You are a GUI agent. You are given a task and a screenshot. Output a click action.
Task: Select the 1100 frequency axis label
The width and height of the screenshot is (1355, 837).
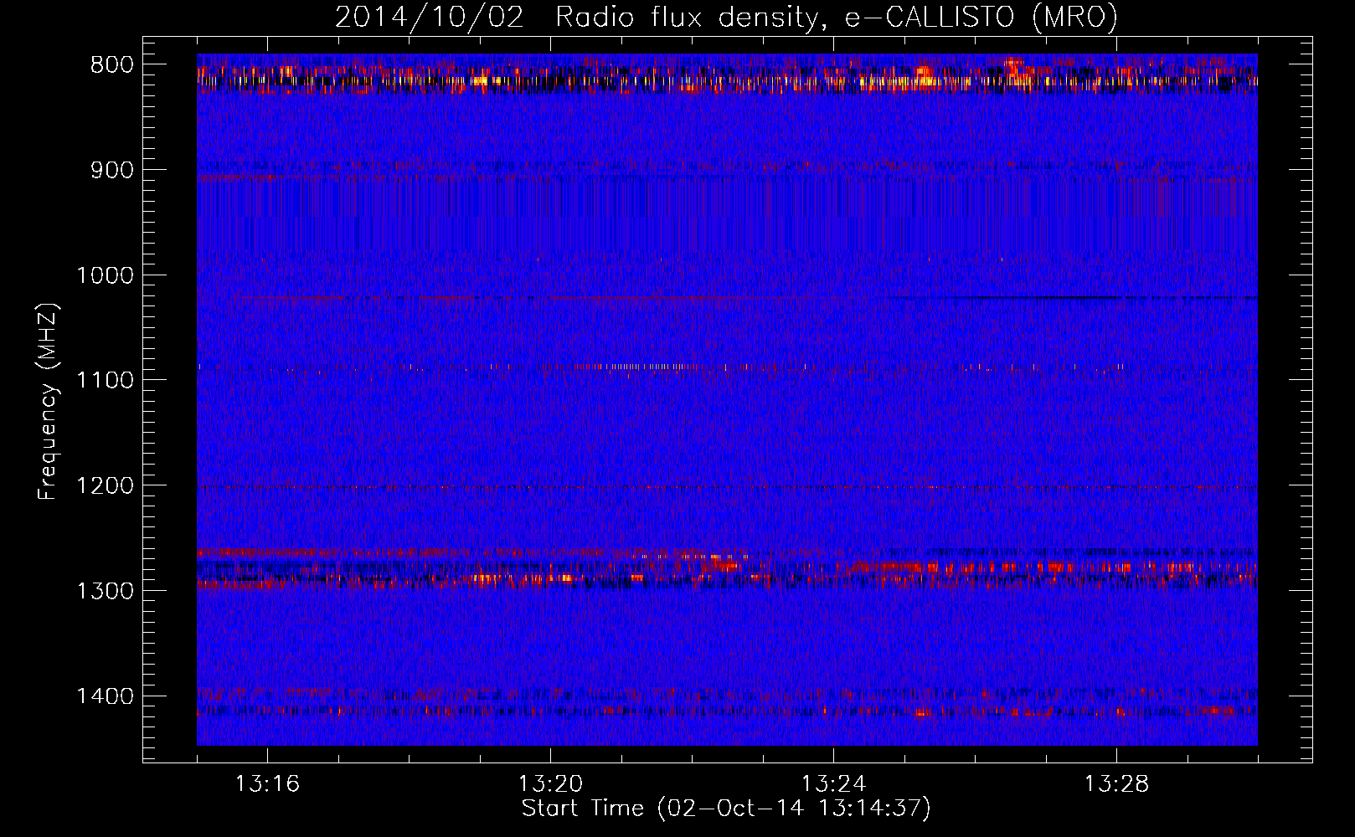(x=105, y=381)
